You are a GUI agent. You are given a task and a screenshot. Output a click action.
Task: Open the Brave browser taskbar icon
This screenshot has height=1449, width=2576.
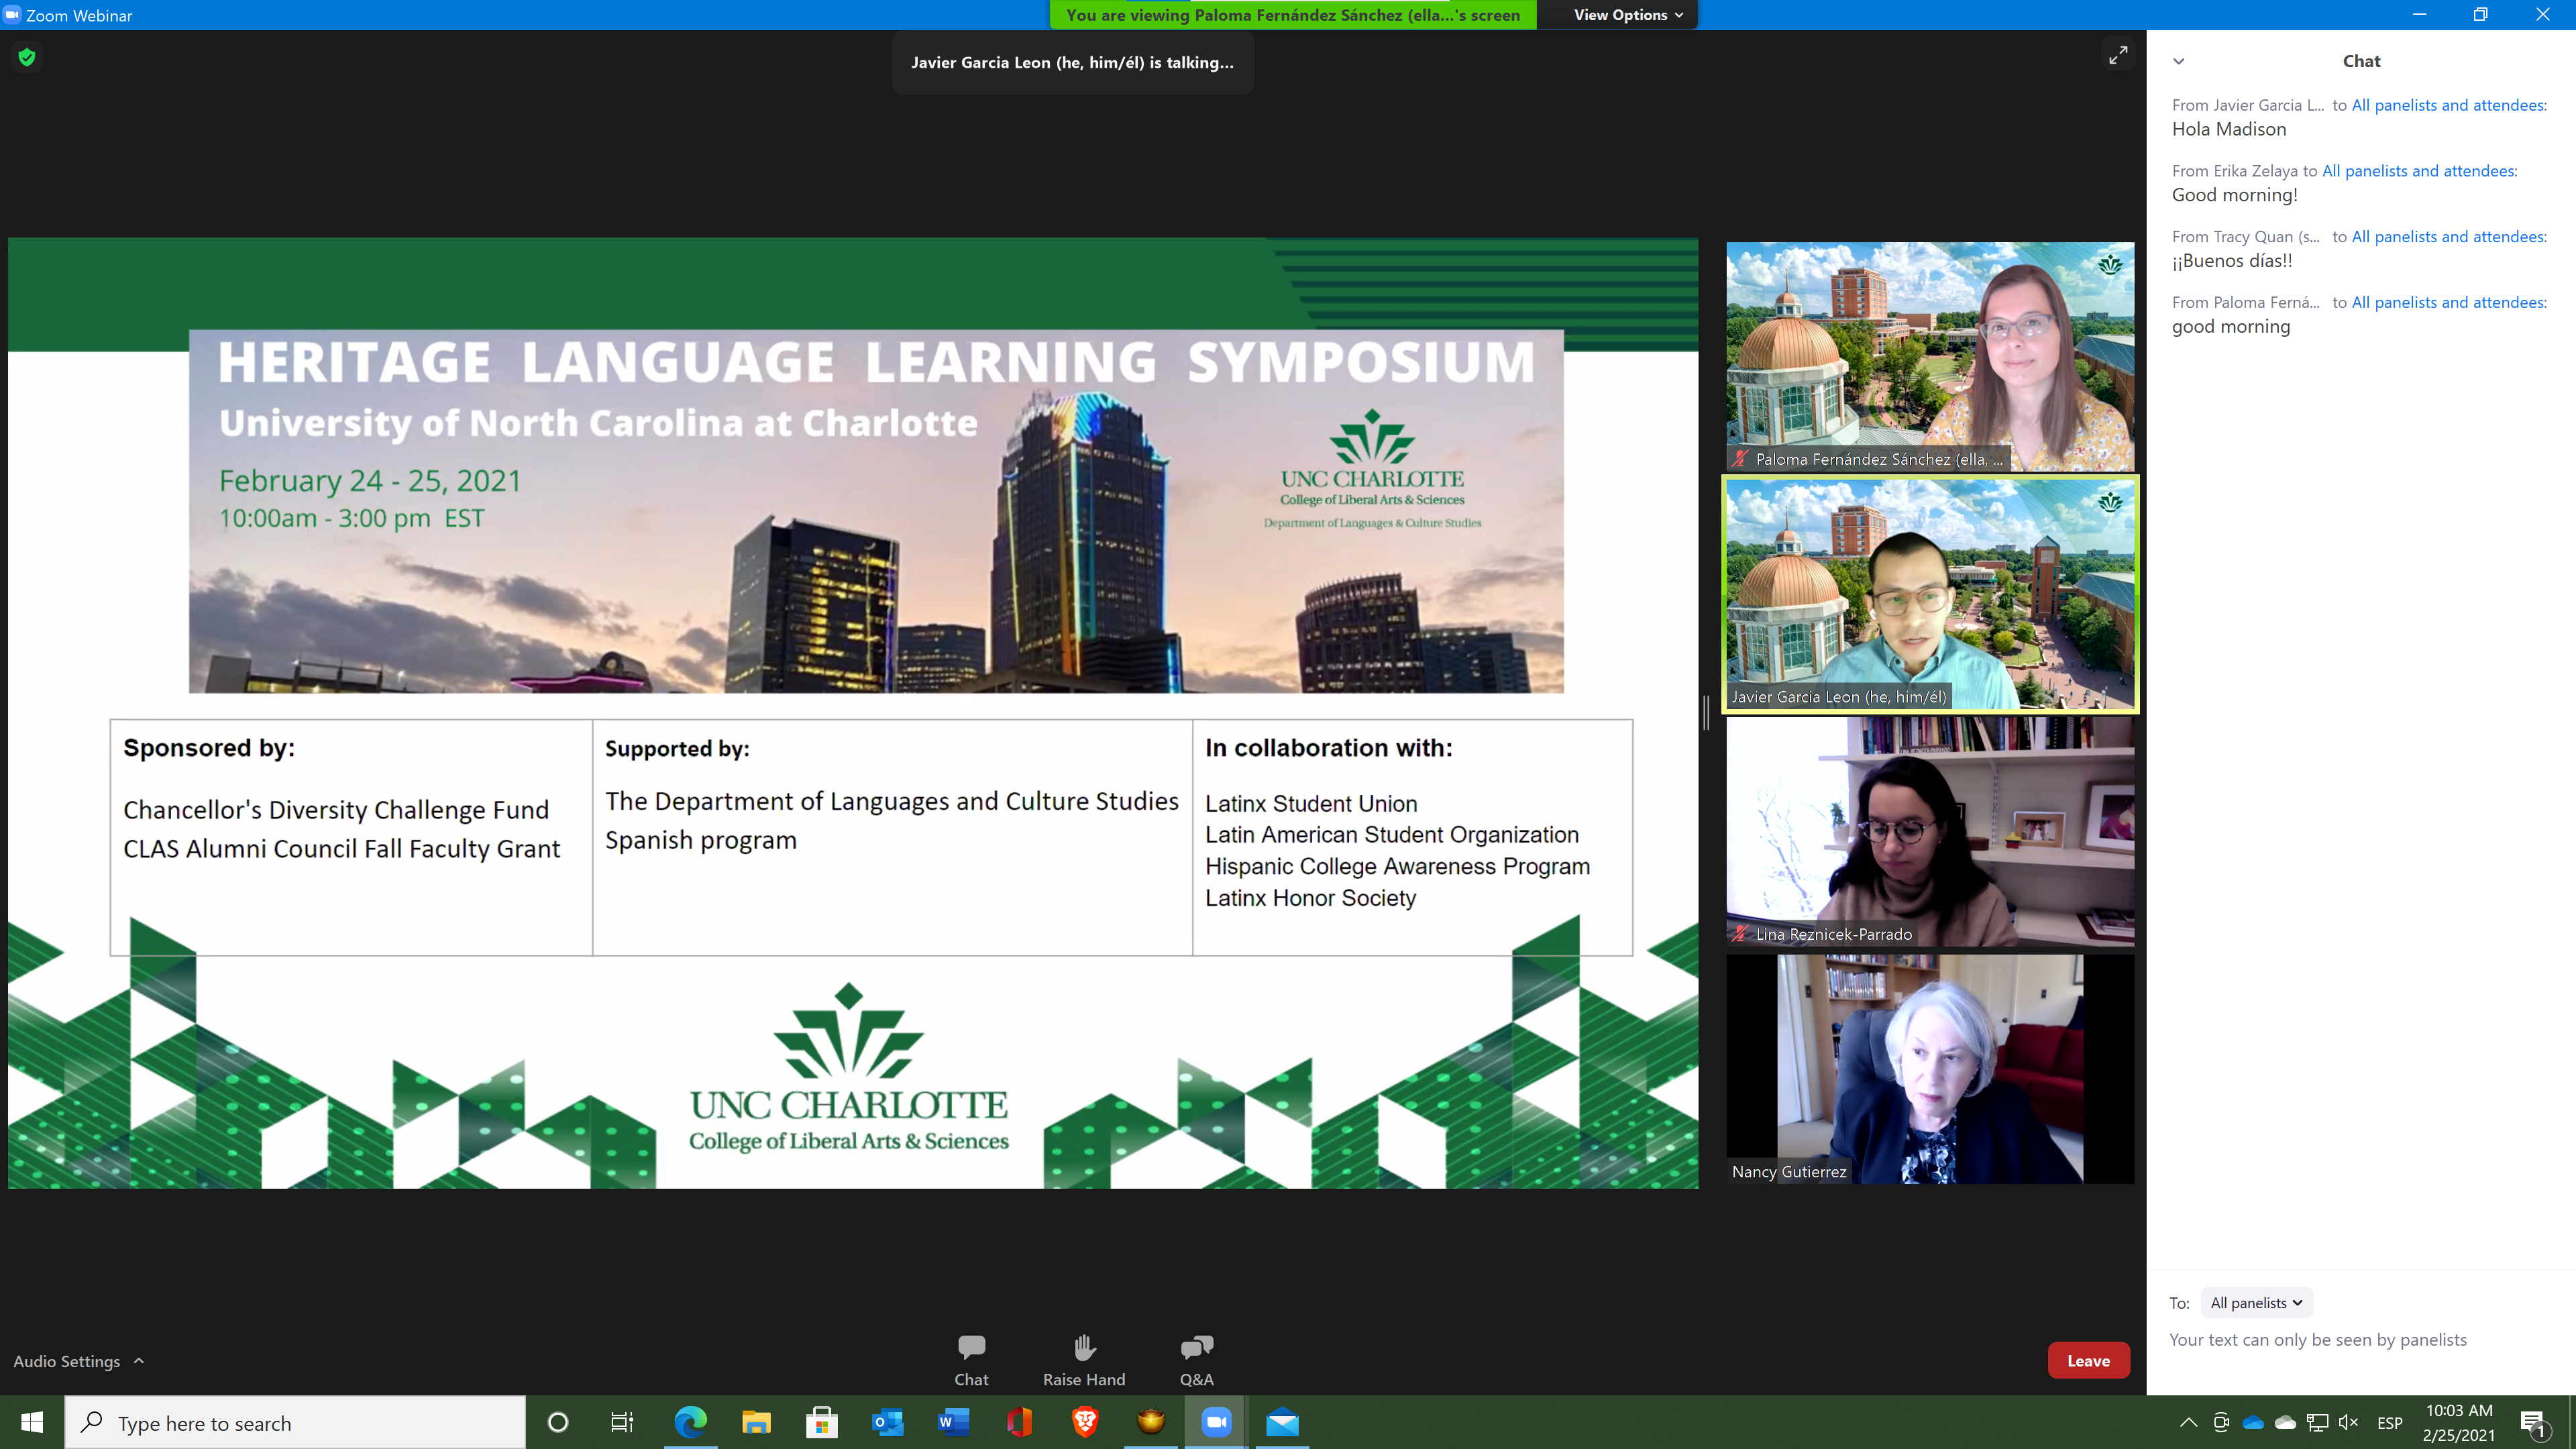pyautogui.click(x=1085, y=1422)
